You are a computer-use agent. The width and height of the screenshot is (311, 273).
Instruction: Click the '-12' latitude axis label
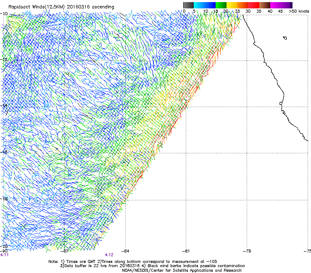coord(4,60)
